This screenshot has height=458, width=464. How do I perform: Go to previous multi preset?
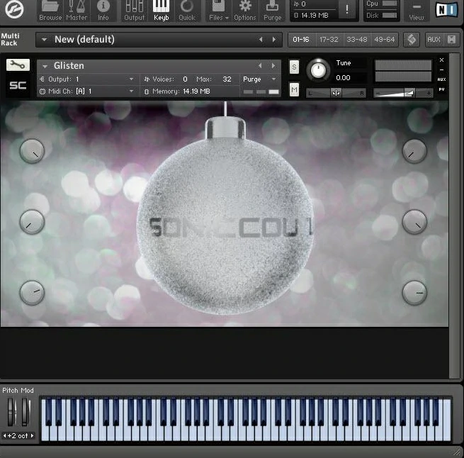click(x=261, y=40)
